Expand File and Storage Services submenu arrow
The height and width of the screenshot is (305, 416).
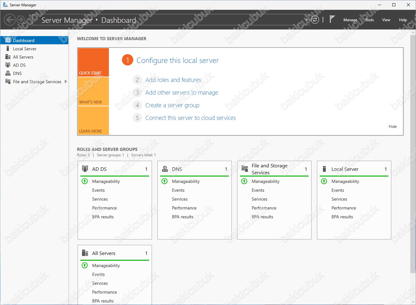pyautogui.click(x=66, y=82)
